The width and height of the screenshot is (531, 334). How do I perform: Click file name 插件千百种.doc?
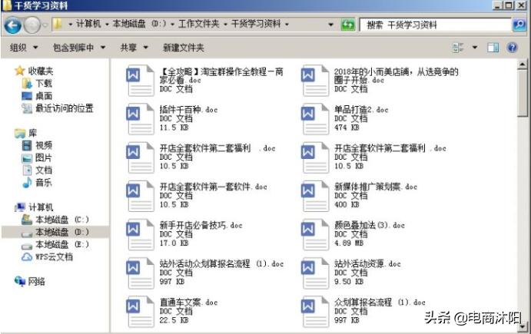click(x=188, y=110)
